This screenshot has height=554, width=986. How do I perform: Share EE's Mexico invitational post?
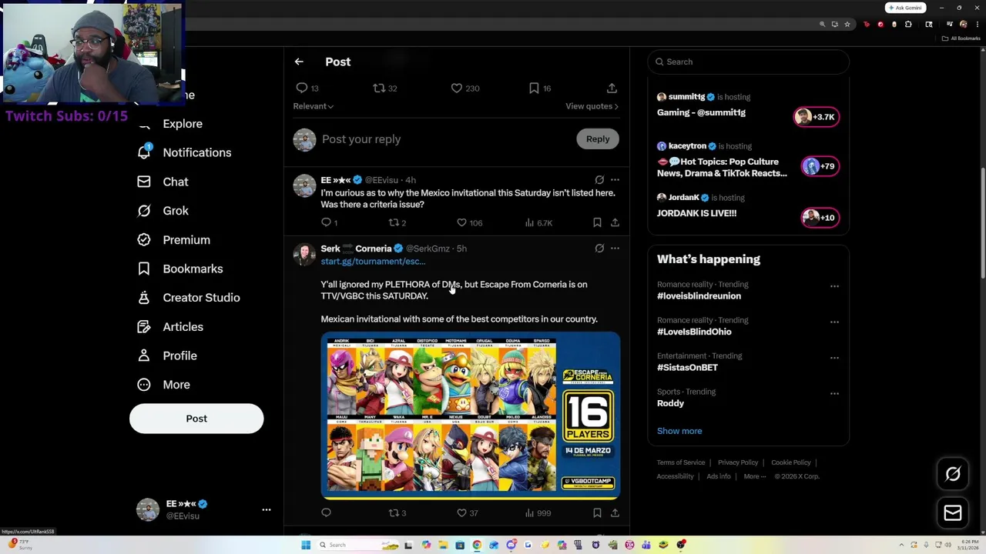pos(615,222)
